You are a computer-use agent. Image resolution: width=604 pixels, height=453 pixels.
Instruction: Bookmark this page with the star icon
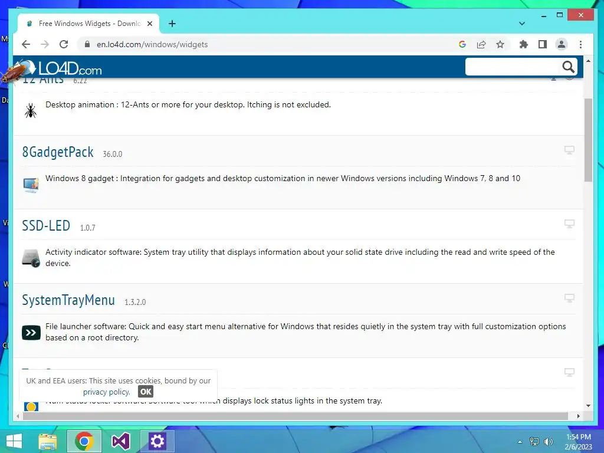click(x=500, y=44)
